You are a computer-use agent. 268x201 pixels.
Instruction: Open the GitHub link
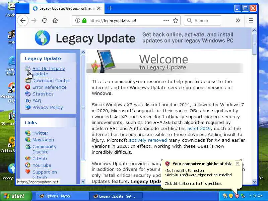40,158
